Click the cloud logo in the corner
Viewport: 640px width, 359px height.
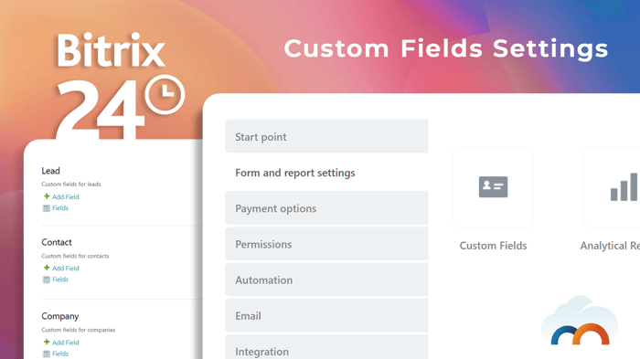(x=580, y=321)
